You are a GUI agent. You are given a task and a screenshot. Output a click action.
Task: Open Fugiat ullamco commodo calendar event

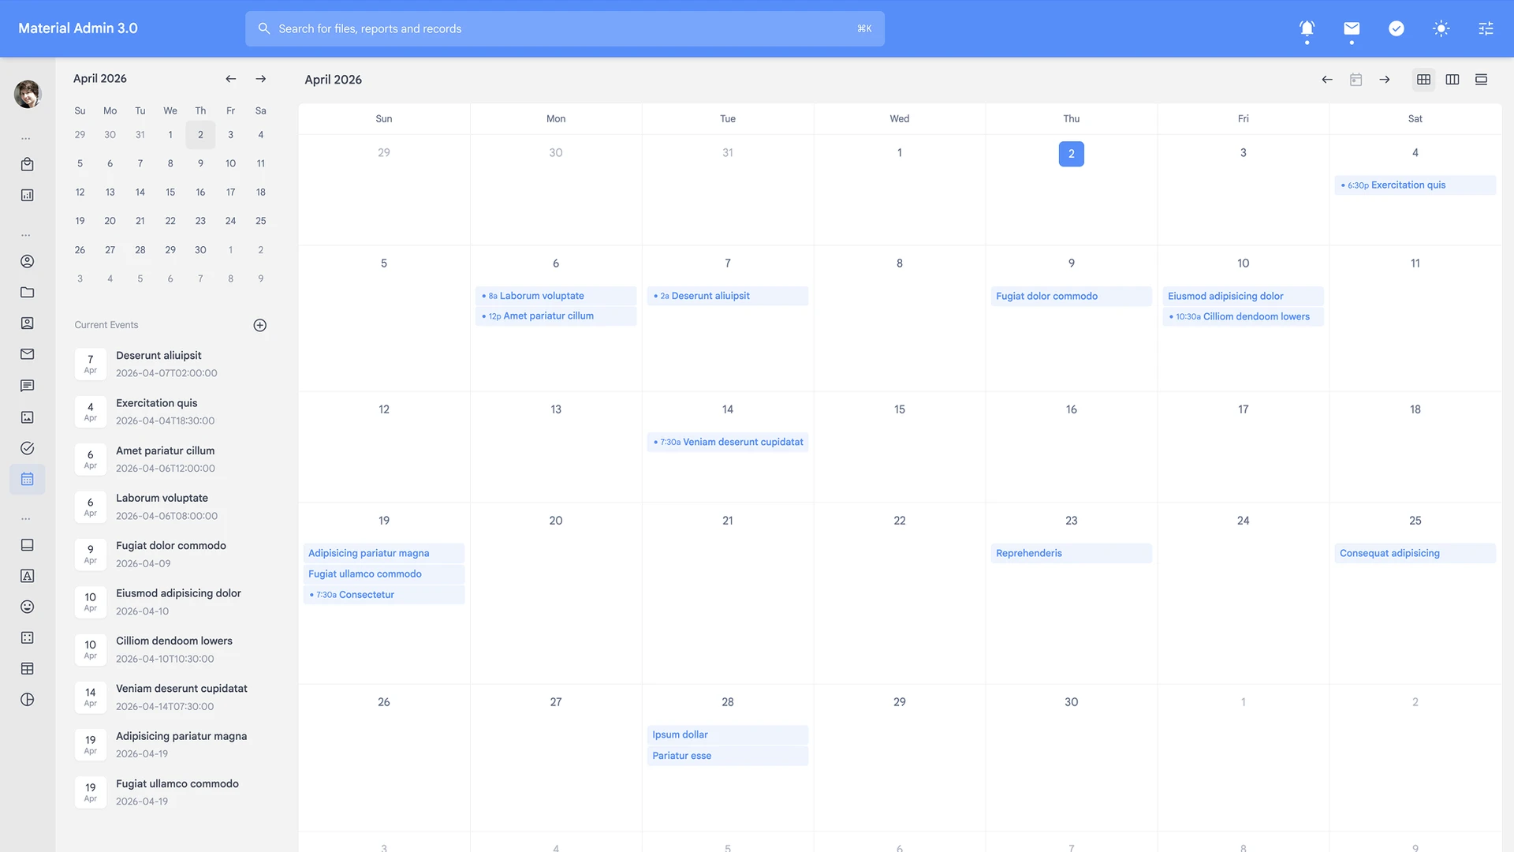(384, 574)
